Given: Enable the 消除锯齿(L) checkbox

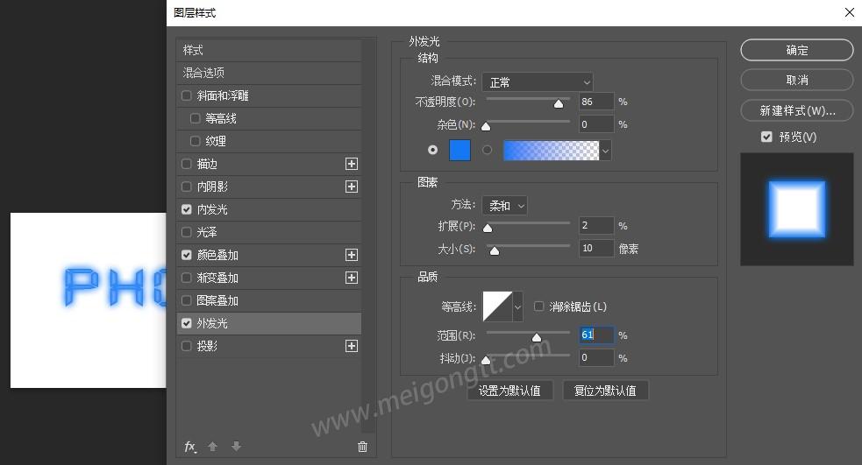Looking at the screenshot, I should click(538, 306).
